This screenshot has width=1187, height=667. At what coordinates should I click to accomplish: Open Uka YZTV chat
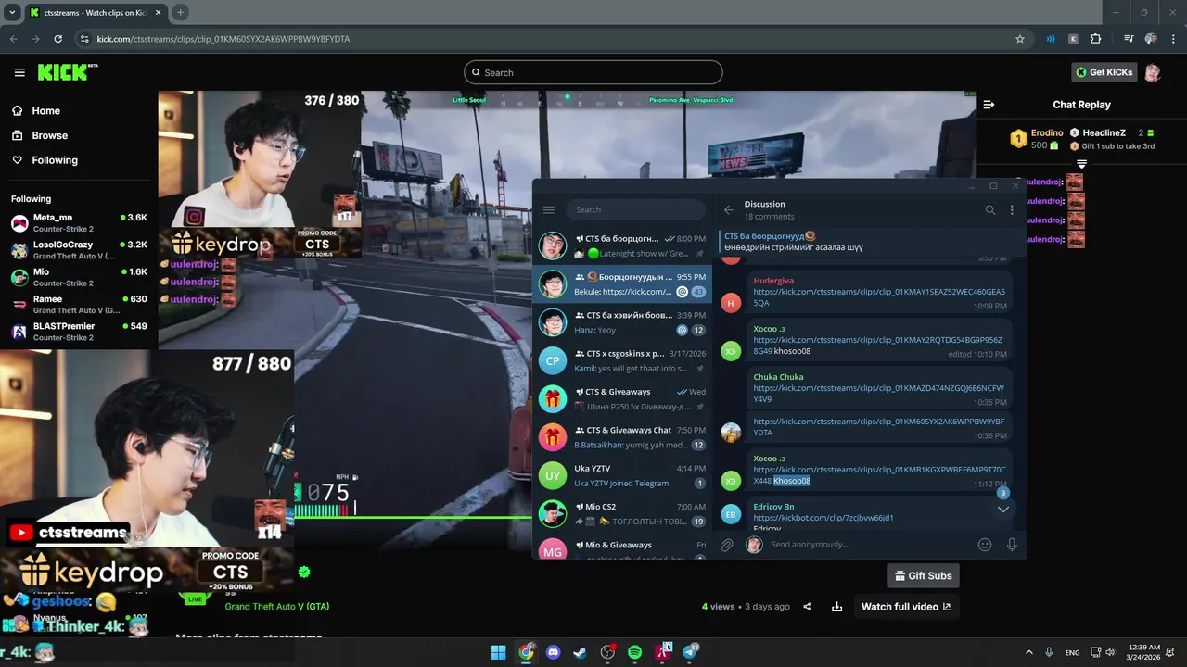tap(622, 476)
